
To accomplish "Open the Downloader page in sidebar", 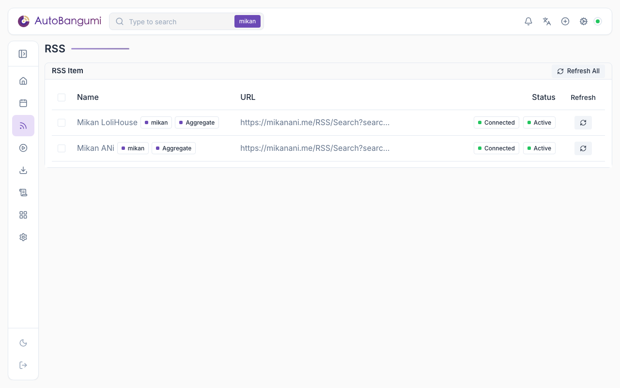I will tap(23, 170).
